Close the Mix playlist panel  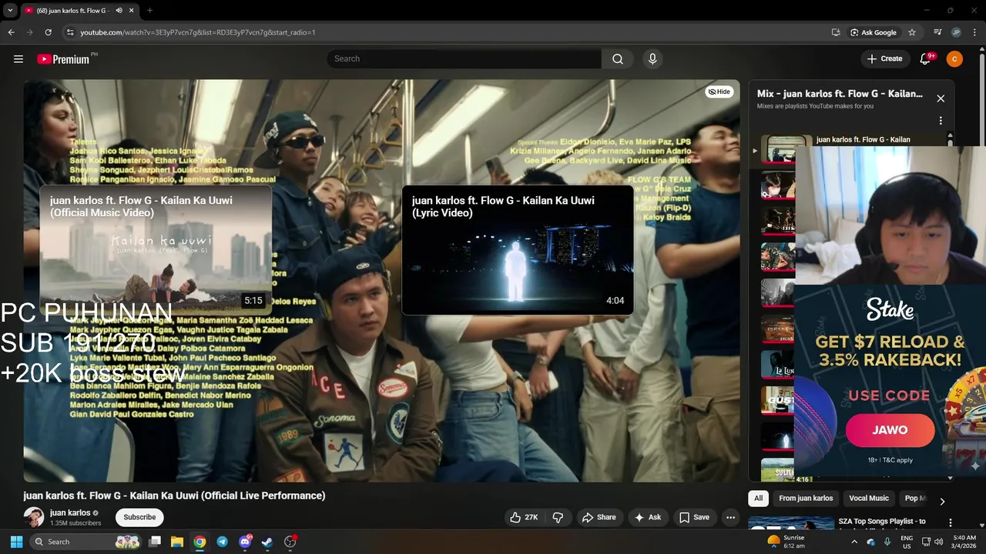pos(941,98)
